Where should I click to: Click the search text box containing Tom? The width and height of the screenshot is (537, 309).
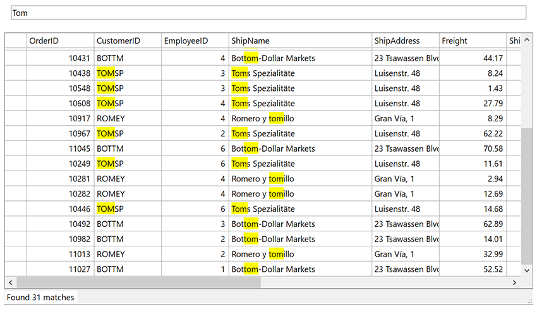pos(268,13)
